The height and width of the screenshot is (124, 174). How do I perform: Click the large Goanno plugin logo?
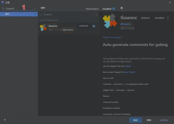pyautogui.click(x=110, y=21)
